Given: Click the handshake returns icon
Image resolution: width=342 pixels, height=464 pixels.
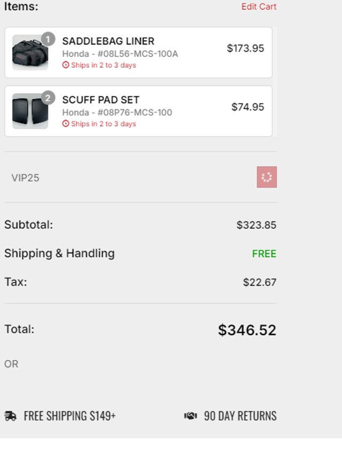Looking at the screenshot, I should (x=191, y=416).
